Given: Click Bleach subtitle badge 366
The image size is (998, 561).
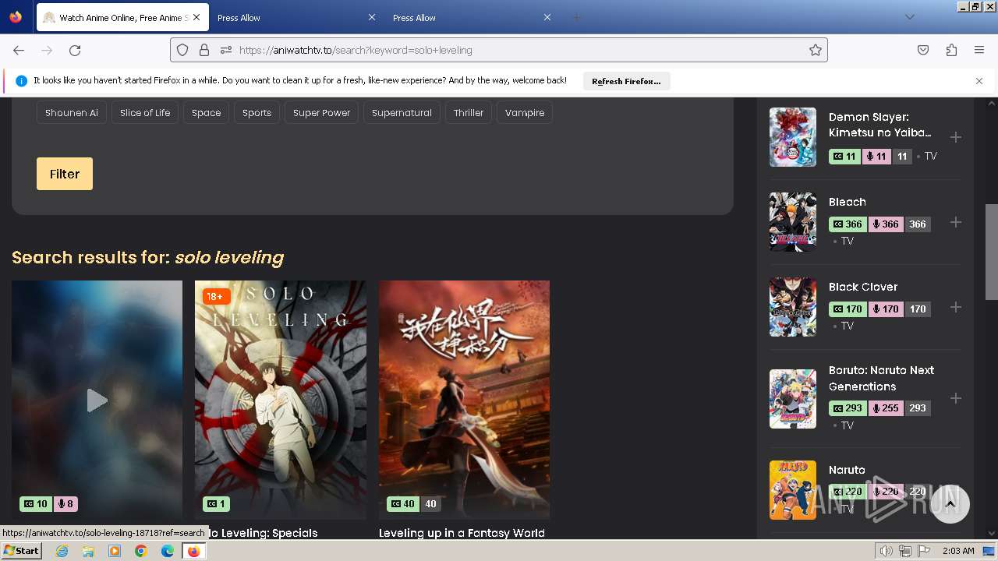Looking at the screenshot, I should [847, 224].
